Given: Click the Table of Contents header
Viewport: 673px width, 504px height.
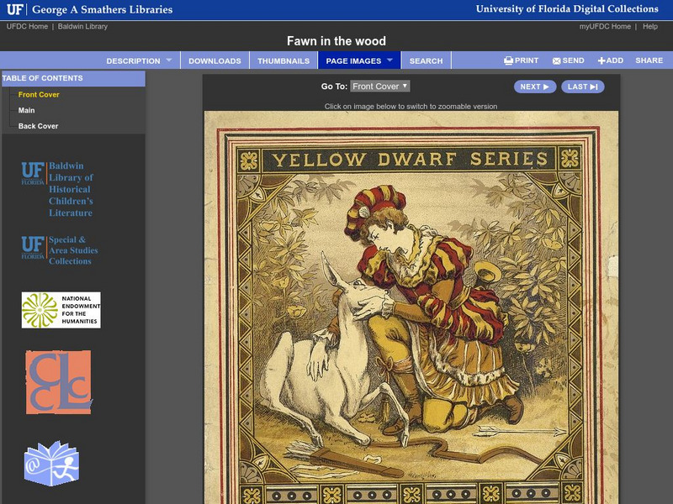Looking at the screenshot, I should [73, 78].
